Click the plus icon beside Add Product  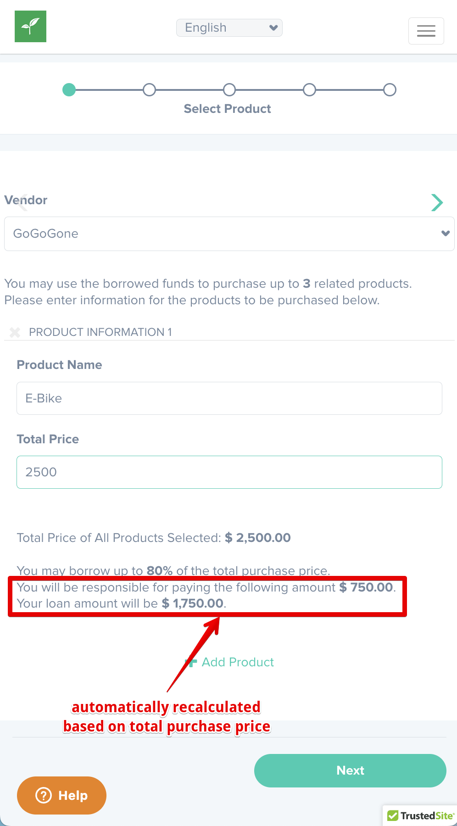[x=191, y=662]
